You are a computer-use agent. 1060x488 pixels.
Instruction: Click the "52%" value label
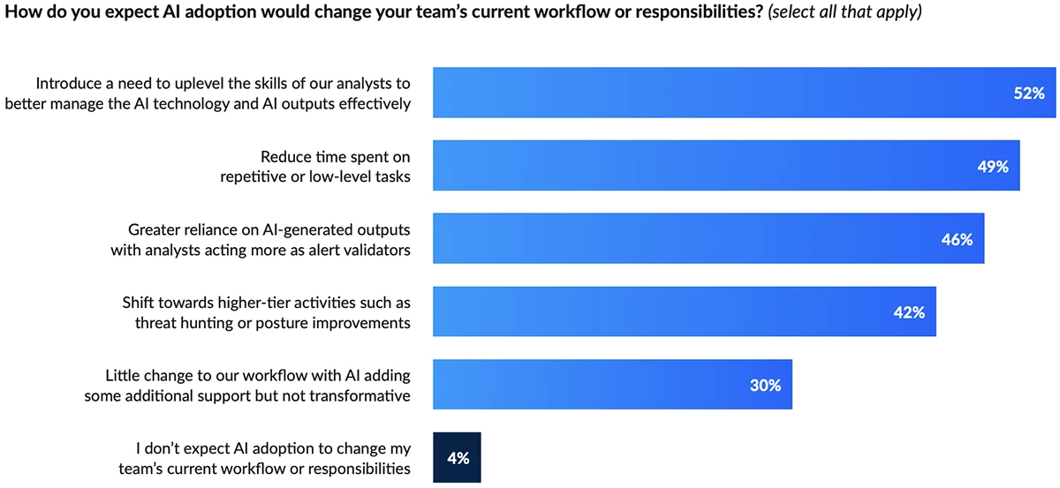[x=1029, y=93]
